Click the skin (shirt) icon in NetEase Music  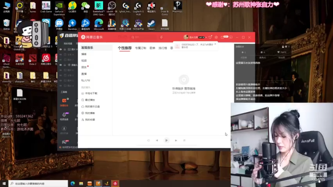click(210, 37)
